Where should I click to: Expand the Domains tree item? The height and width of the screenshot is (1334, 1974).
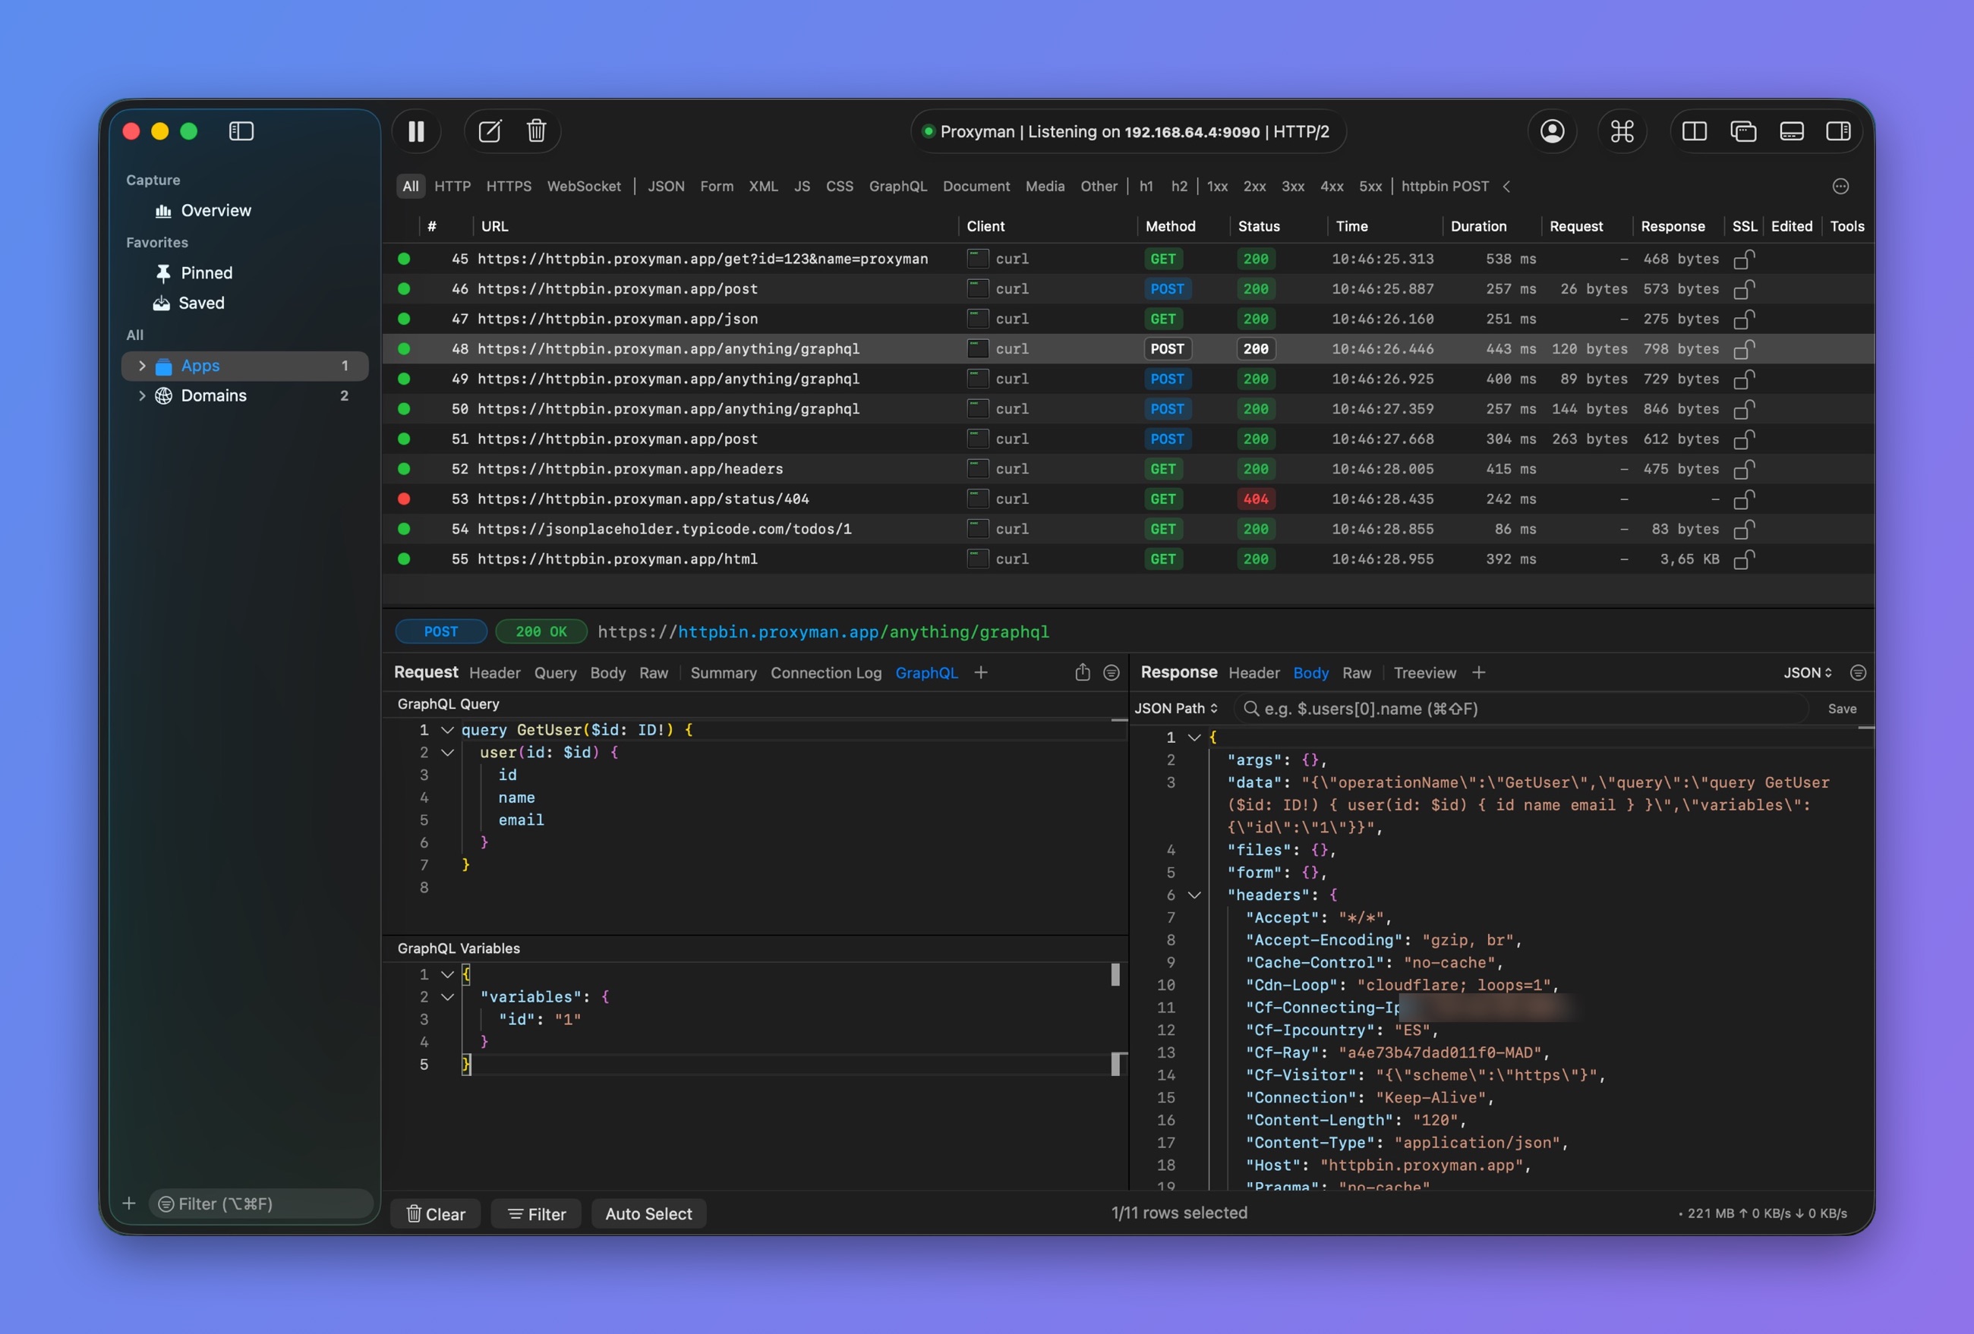142,395
